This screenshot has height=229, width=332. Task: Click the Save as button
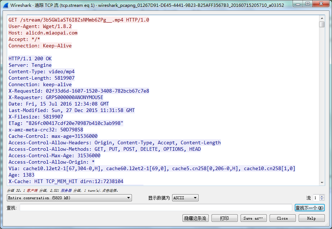(253, 218)
